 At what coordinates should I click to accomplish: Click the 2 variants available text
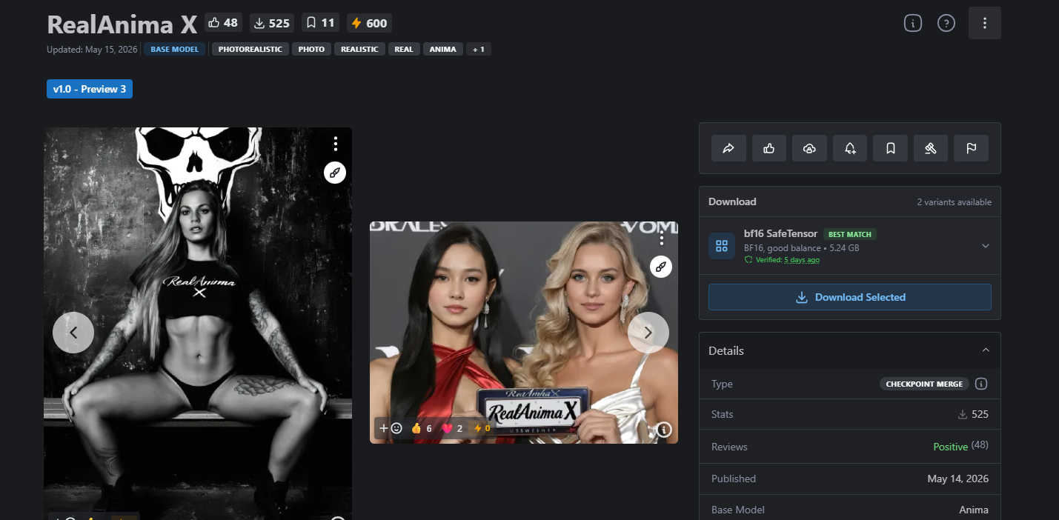[954, 202]
